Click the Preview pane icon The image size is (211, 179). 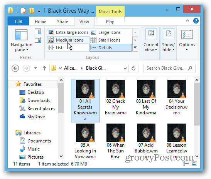[x=38, y=32]
